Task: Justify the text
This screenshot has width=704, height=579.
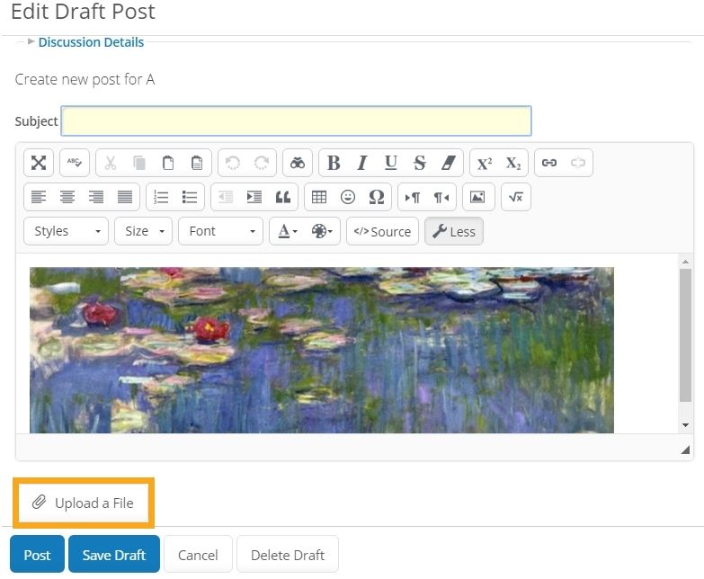Action: [x=125, y=197]
